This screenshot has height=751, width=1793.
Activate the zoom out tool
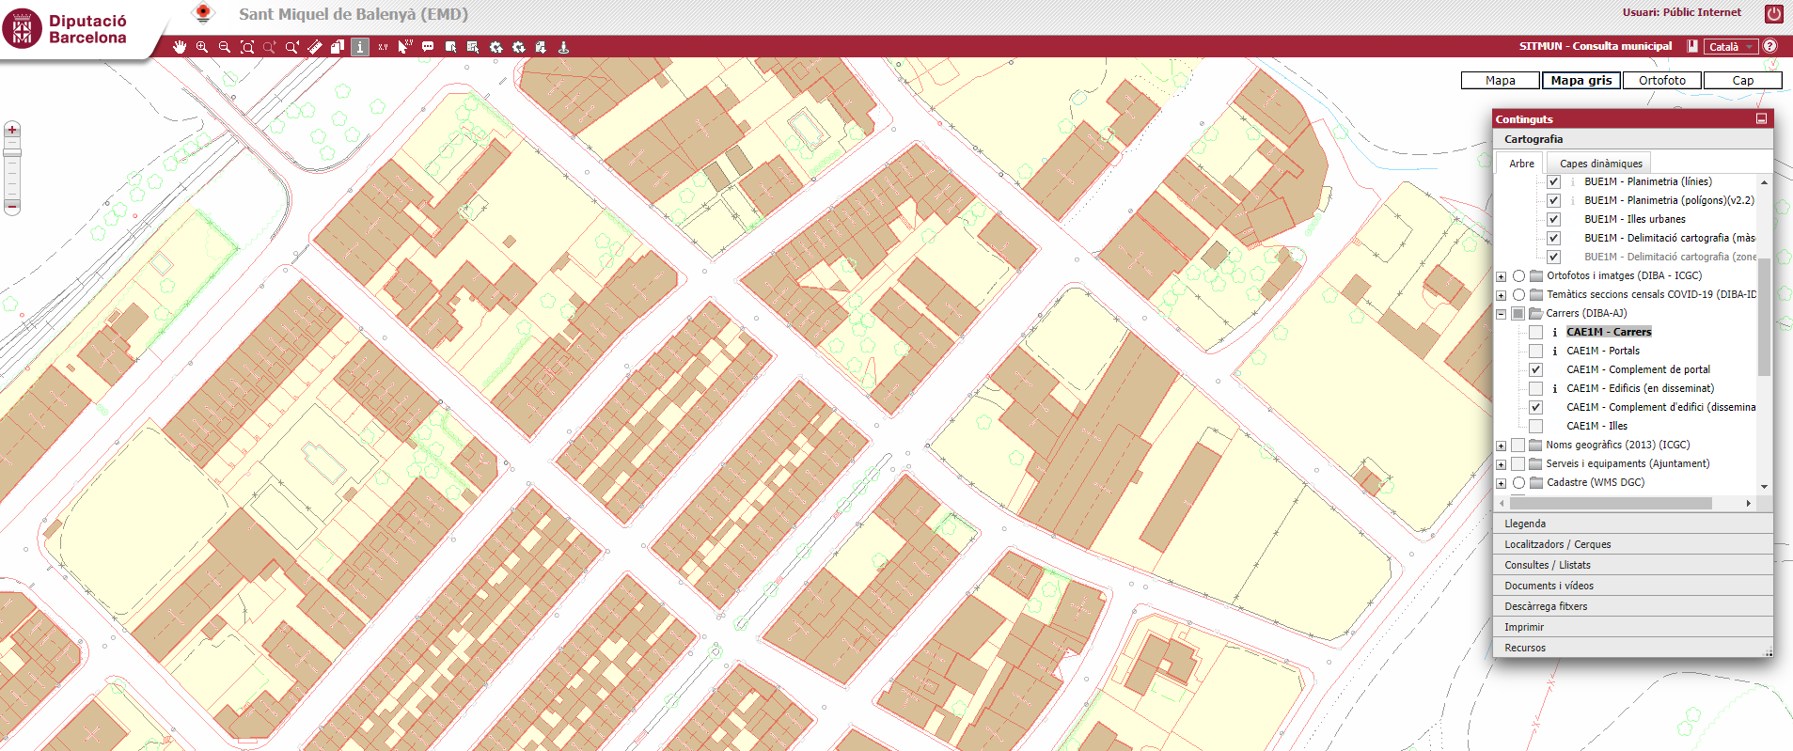(x=225, y=47)
